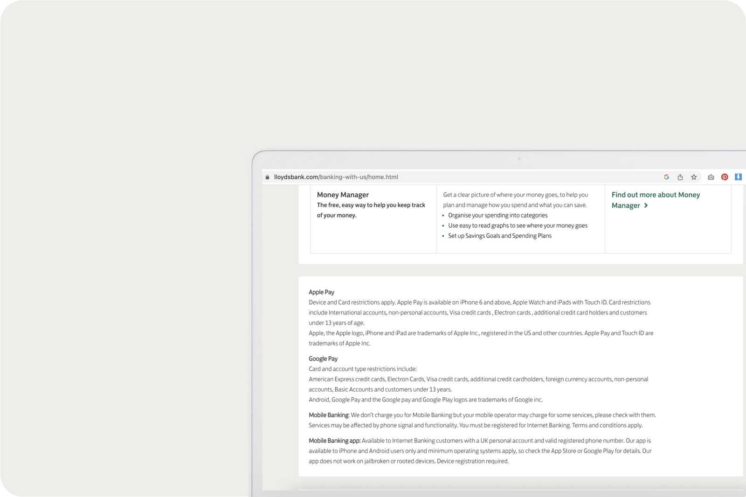
Task: Click 'under 13 years of age.' line
Action: click(x=336, y=323)
